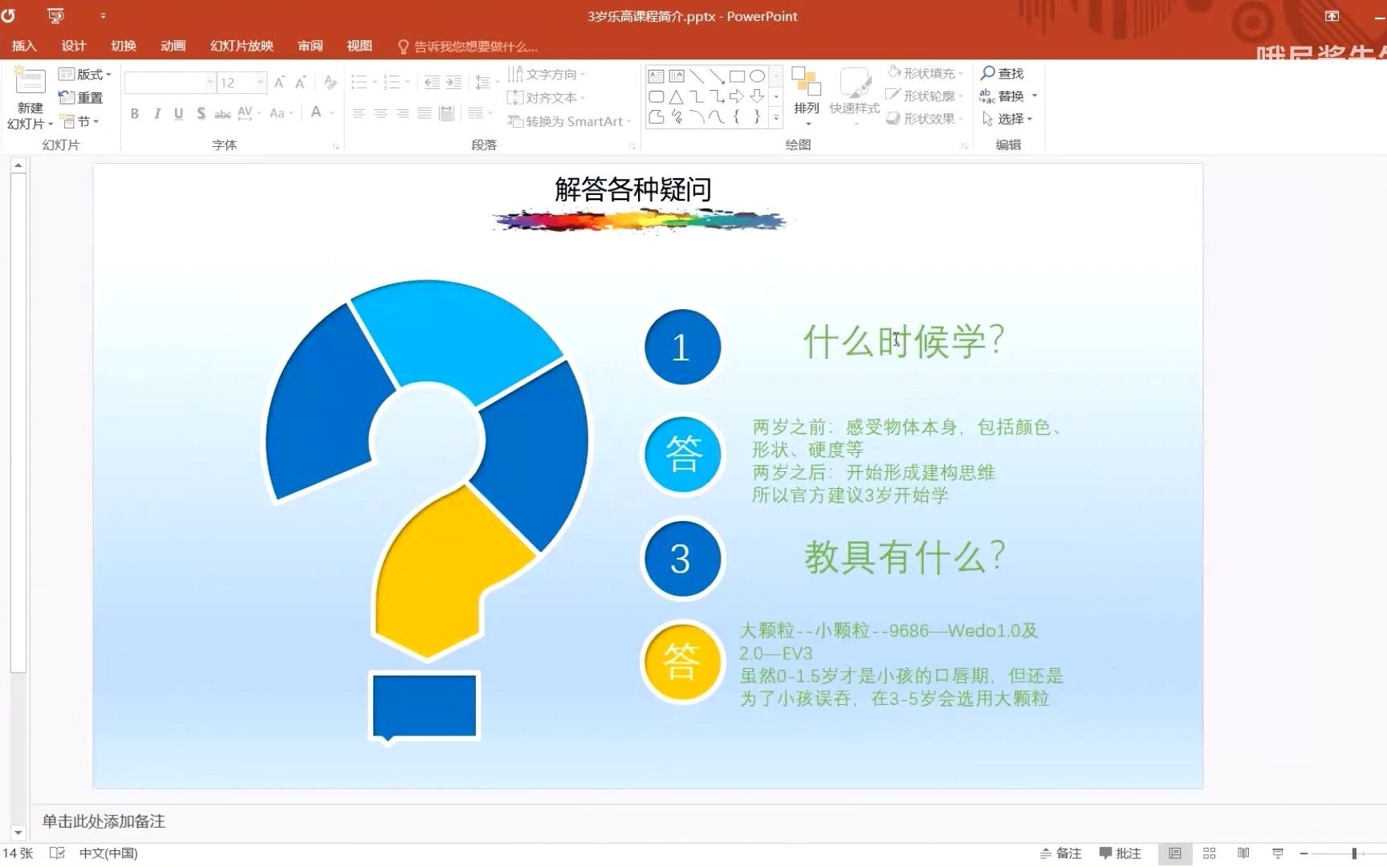Select the Vertical Text Box shape

[x=677, y=76]
